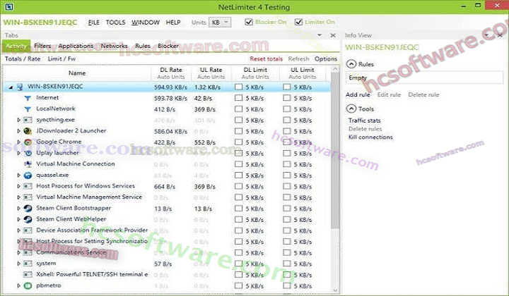509x296 pixels.
Task: Collapse the WIN-BSKEN91JEQC tree node
Action: pyautogui.click(x=11, y=87)
